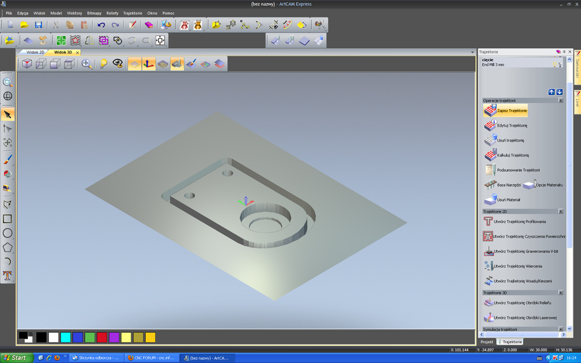Switch to the Widok 2D tab
This screenshot has width=581, height=363.
point(35,52)
